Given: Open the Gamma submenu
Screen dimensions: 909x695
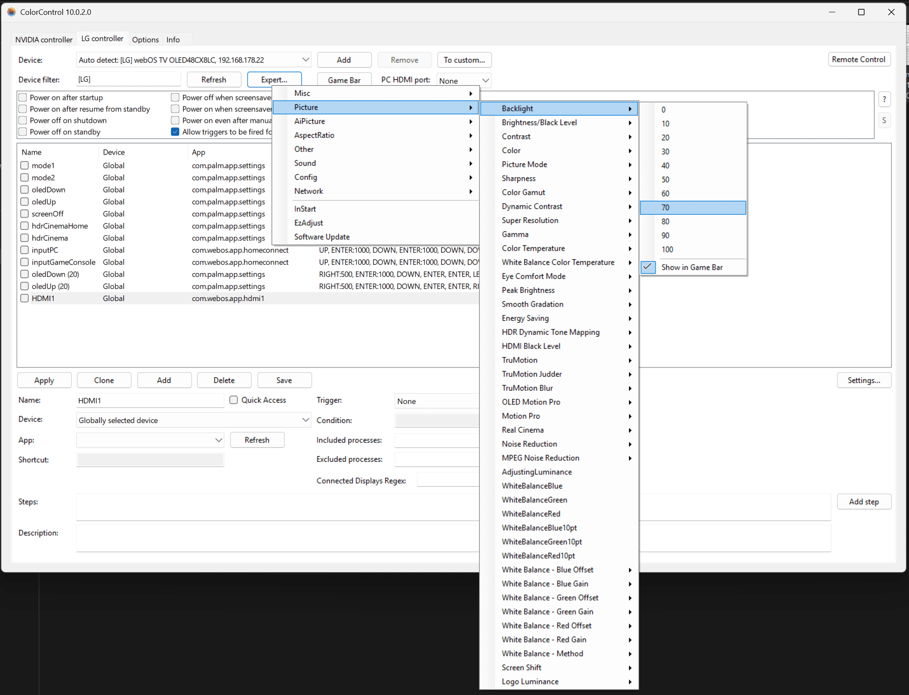Looking at the screenshot, I should pos(559,234).
